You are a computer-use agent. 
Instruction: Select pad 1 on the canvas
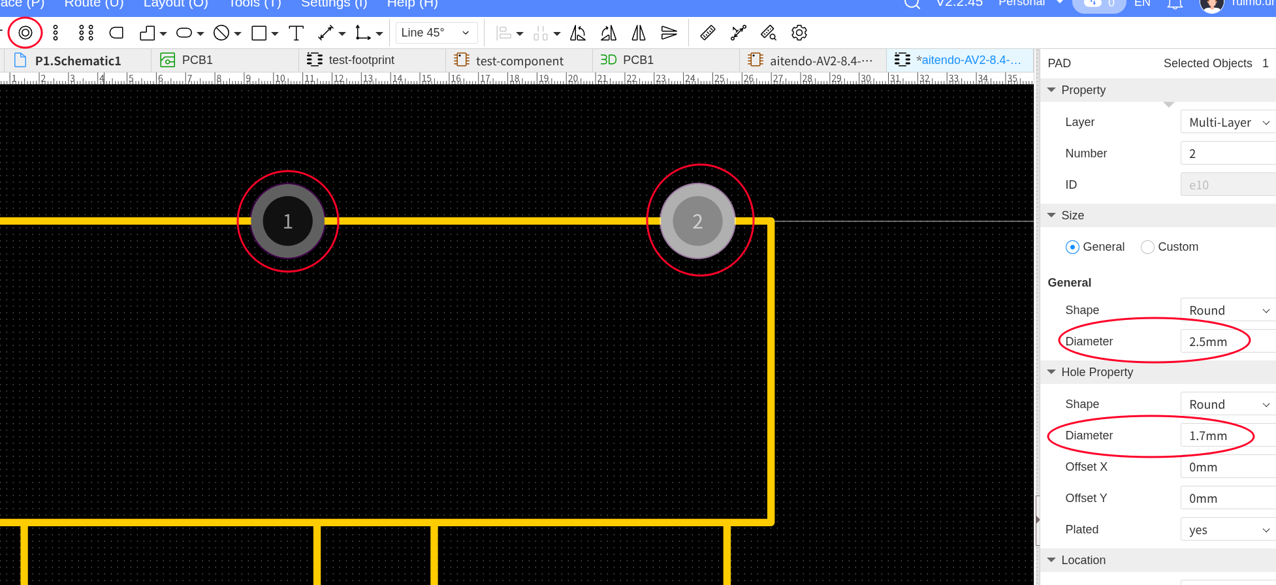[287, 221]
